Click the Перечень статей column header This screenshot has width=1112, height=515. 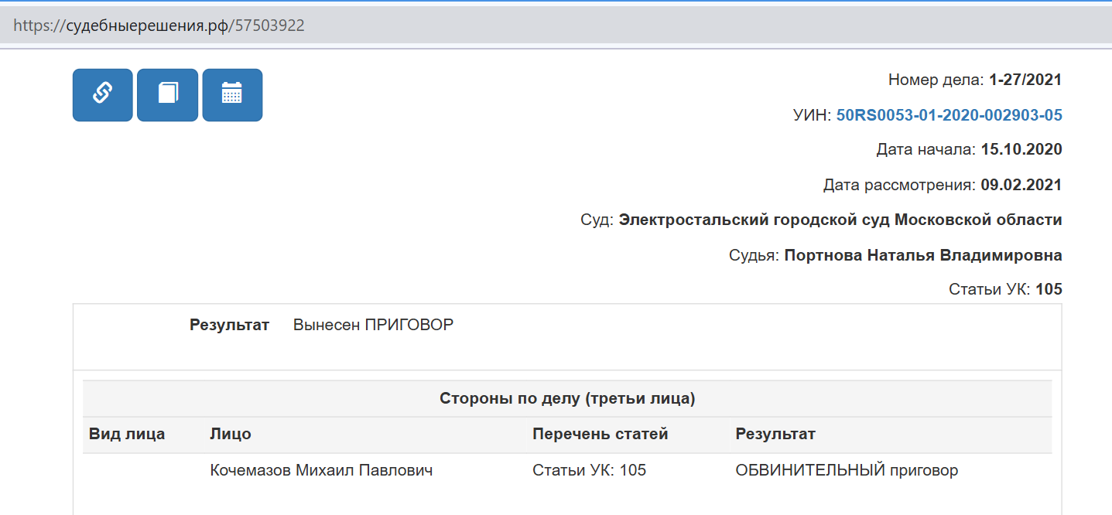pos(600,435)
